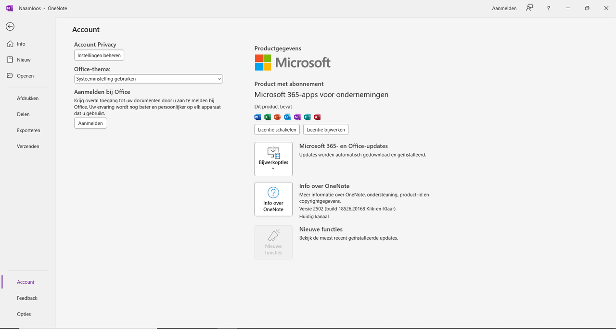Screen dimensions: 616x329
Task: Click the Licentie bijwerken button
Action: pyautogui.click(x=325, y=130)
